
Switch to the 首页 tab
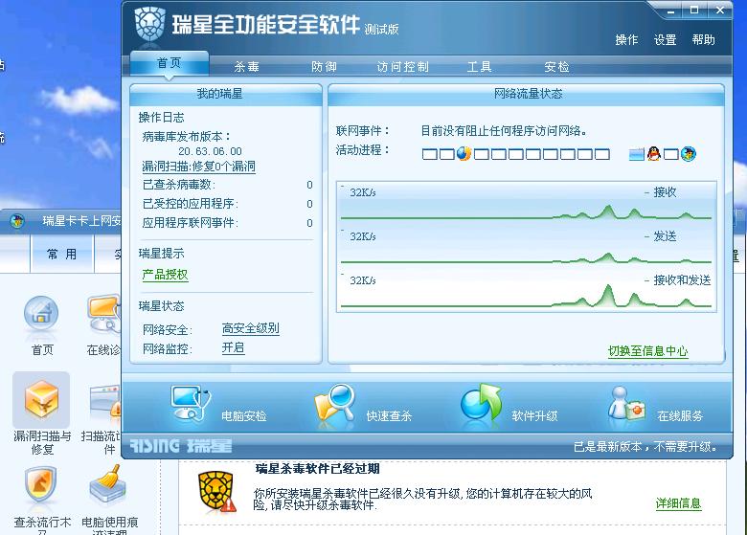click(170, 63)
